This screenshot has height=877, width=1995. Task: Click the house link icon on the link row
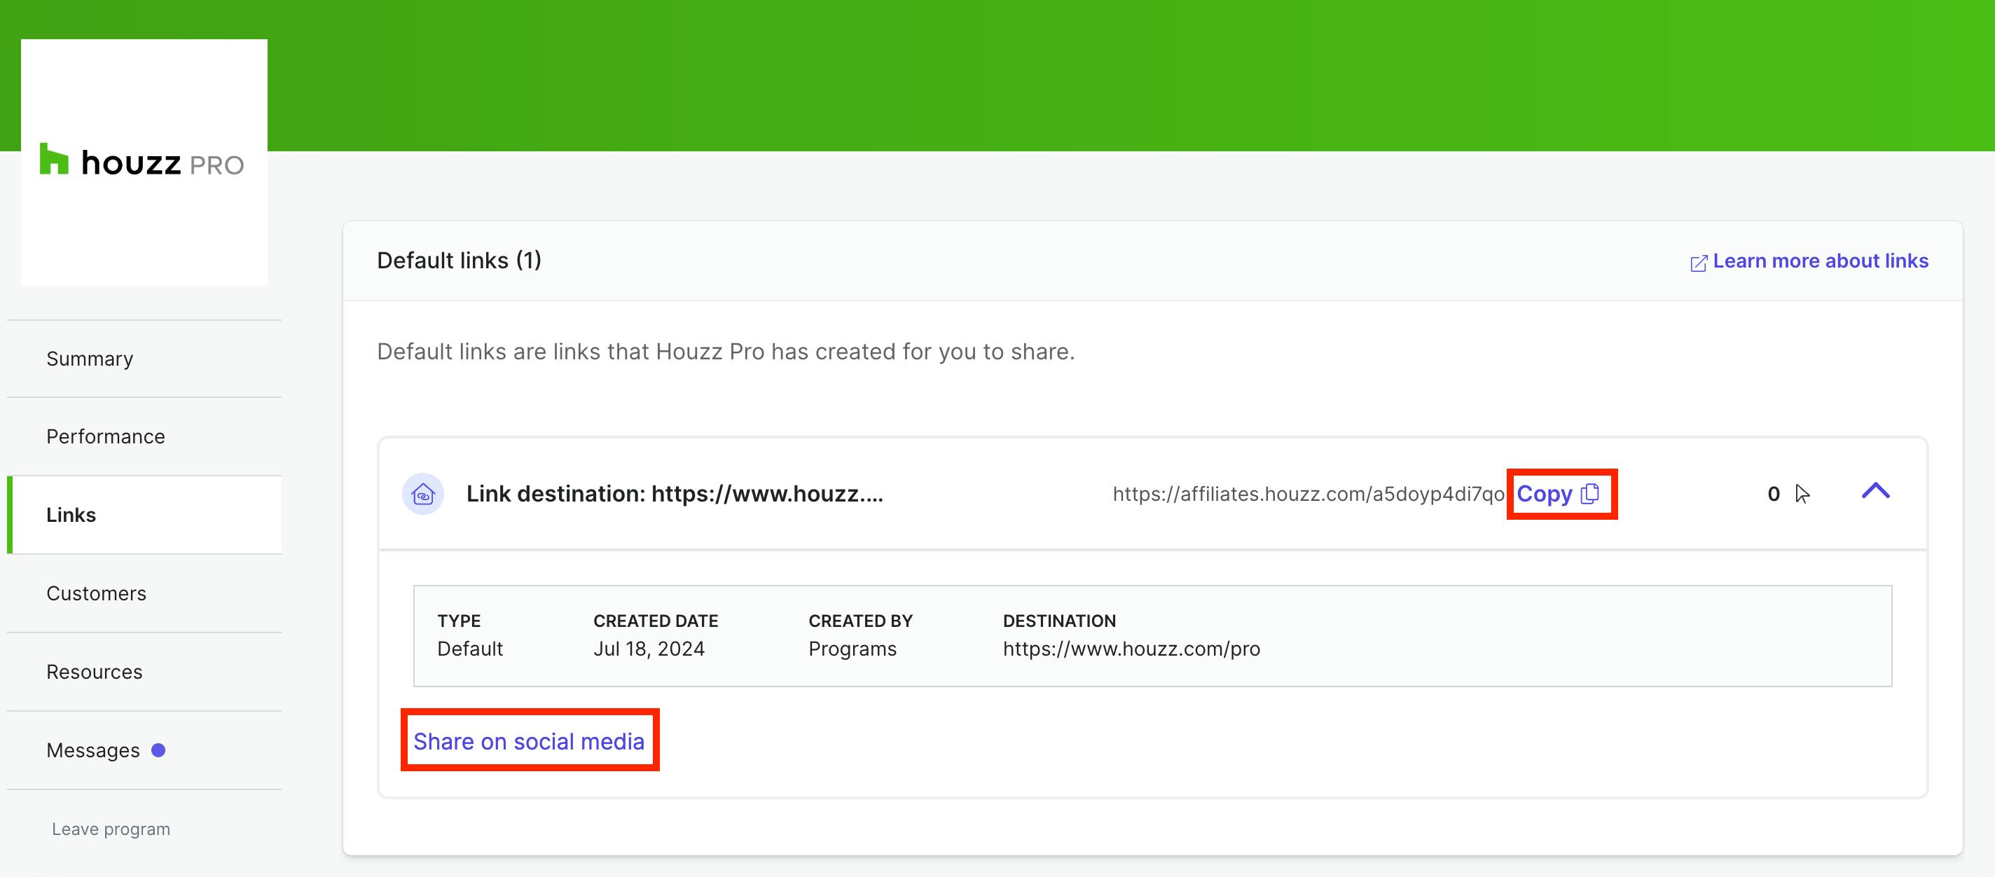[423, 494]
